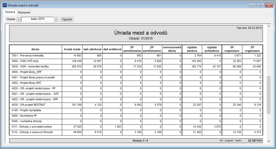Image resolution: width=276 pixels, height=149 pixels.
Task: Click the hrubá mzda column header
Action: [x=72, y=49]
